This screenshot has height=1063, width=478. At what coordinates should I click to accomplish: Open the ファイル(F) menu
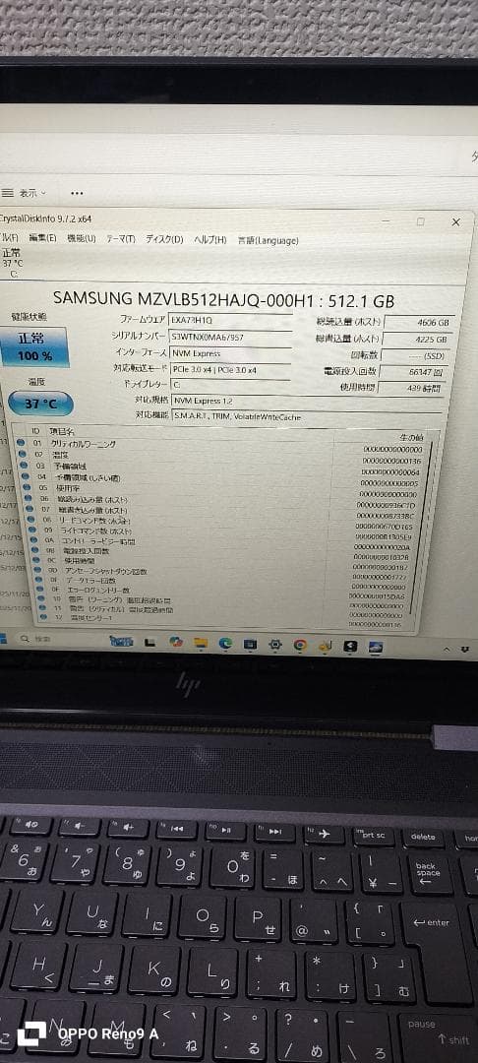(10, 238)
